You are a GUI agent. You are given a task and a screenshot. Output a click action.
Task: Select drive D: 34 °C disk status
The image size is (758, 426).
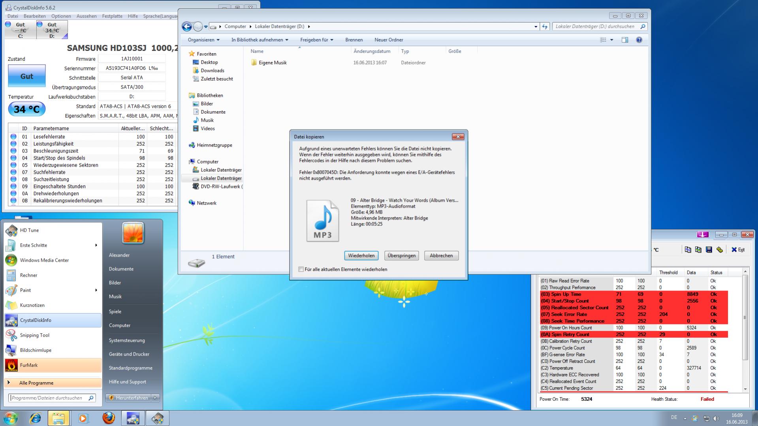click(52, 30)
